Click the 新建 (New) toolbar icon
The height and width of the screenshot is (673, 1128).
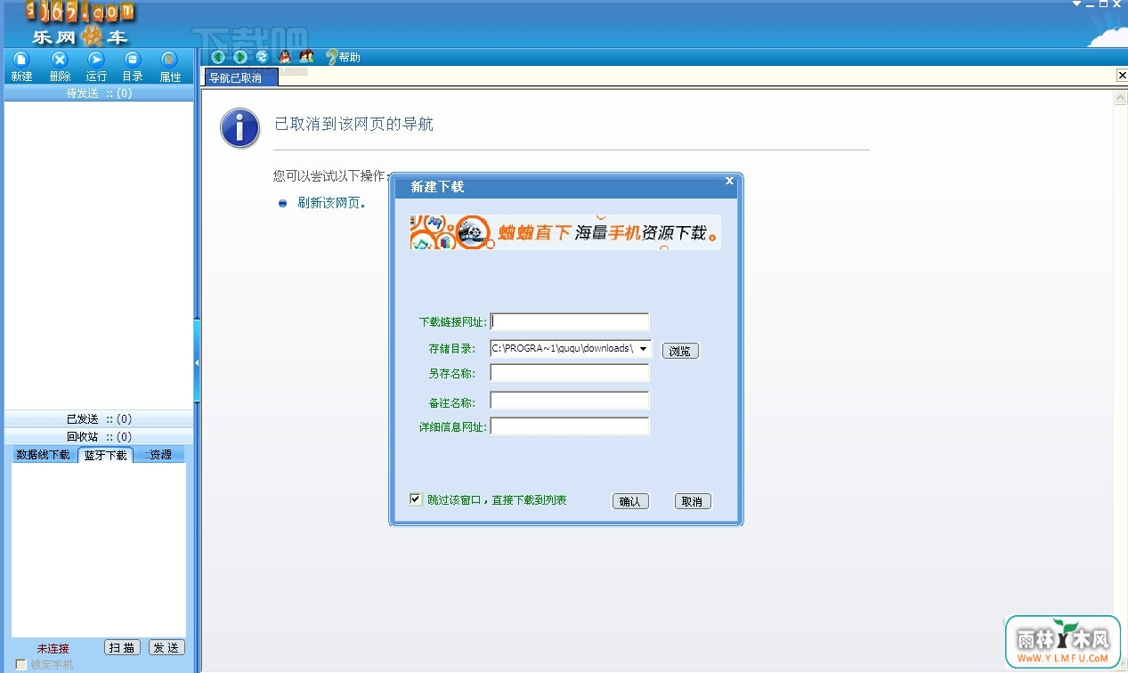point(21,59)
